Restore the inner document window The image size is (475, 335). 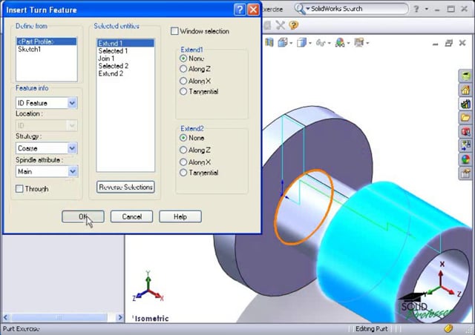448,43
